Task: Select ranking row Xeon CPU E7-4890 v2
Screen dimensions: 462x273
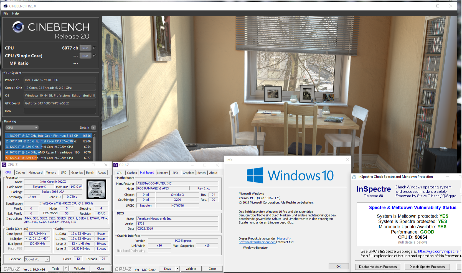Action: coord(48,141)
